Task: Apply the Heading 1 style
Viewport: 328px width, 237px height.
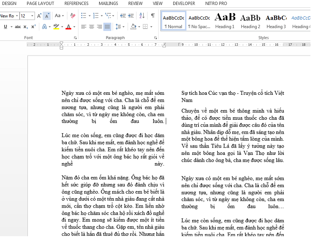Action: coord(225,21)
